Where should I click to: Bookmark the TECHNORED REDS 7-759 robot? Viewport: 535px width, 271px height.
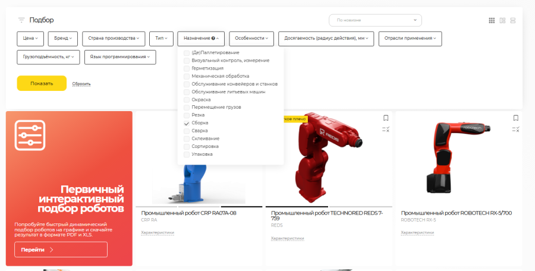(x=386, y=118)
